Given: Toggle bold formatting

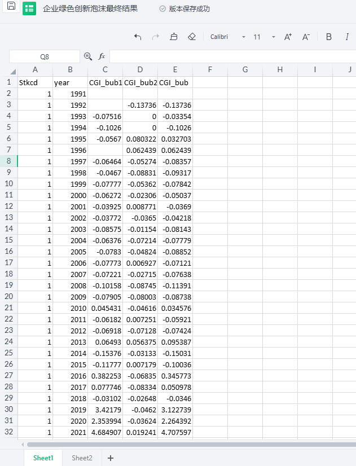Looking at the screenshot, I should [x=329, y=37].
